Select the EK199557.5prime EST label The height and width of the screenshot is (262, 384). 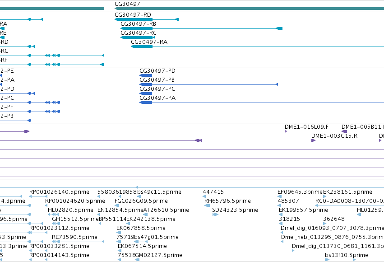coord(303,210)
